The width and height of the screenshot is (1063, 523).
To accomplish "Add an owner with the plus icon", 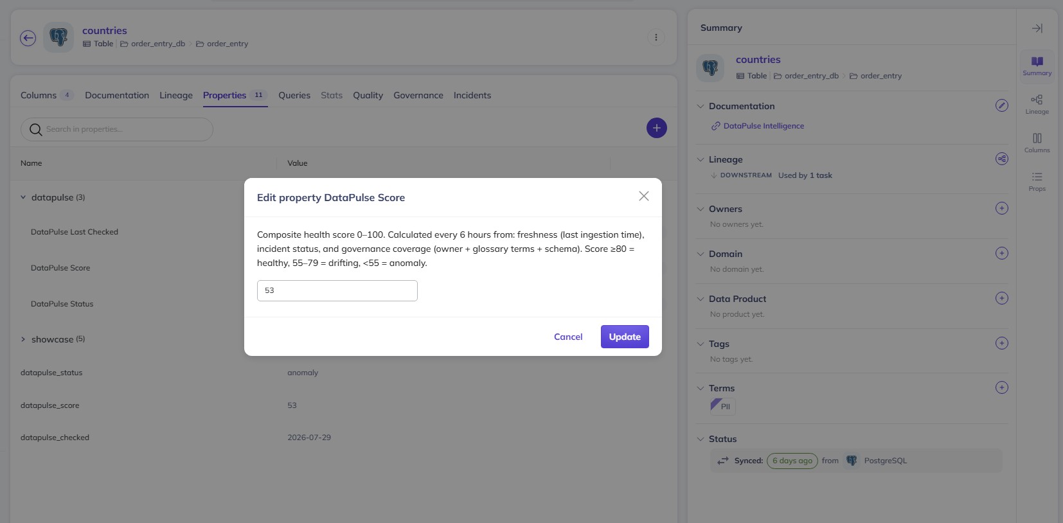I will click(x=1001, y=208).
